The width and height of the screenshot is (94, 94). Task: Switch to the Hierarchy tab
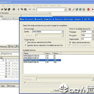click(x=3, y=46)
